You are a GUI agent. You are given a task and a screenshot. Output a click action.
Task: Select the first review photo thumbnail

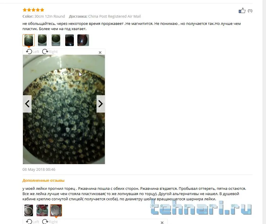point(29,40)
